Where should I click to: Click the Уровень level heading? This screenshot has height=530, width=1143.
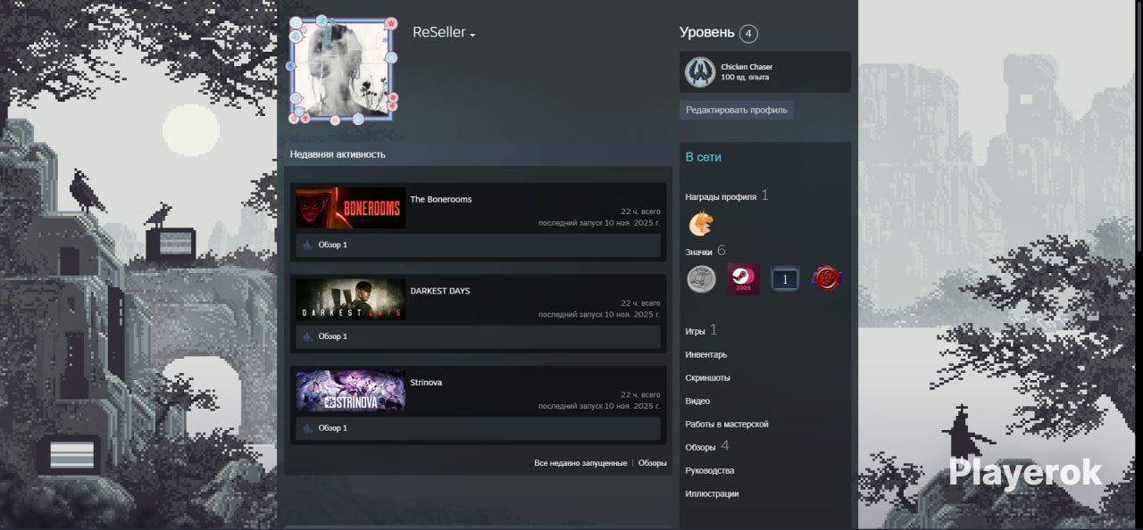pos(706,33)
